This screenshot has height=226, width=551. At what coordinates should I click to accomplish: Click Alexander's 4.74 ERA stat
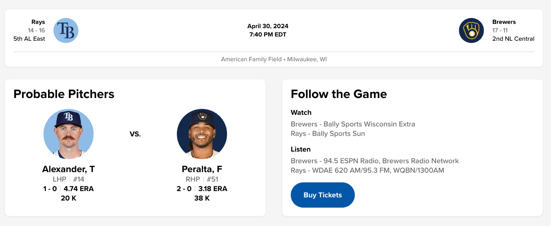point(79,189)
